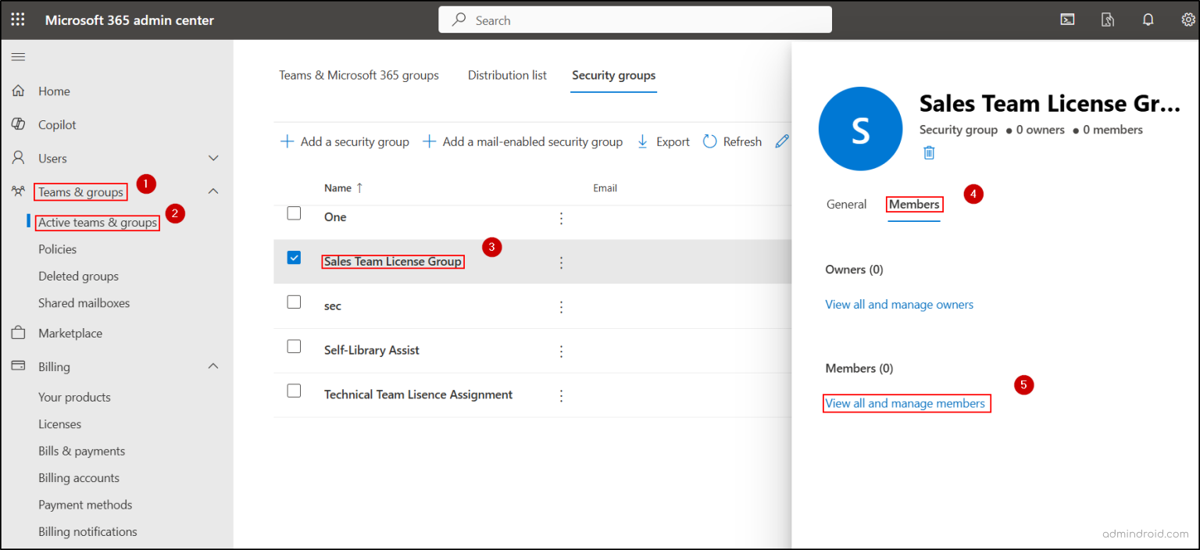This screenshot has height=550, width=1200.
Task: Refresh the security groups list
Action: pyautogui.click(x=731, y=141)
